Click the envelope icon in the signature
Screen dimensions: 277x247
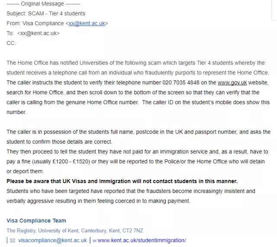coord(13,240)
